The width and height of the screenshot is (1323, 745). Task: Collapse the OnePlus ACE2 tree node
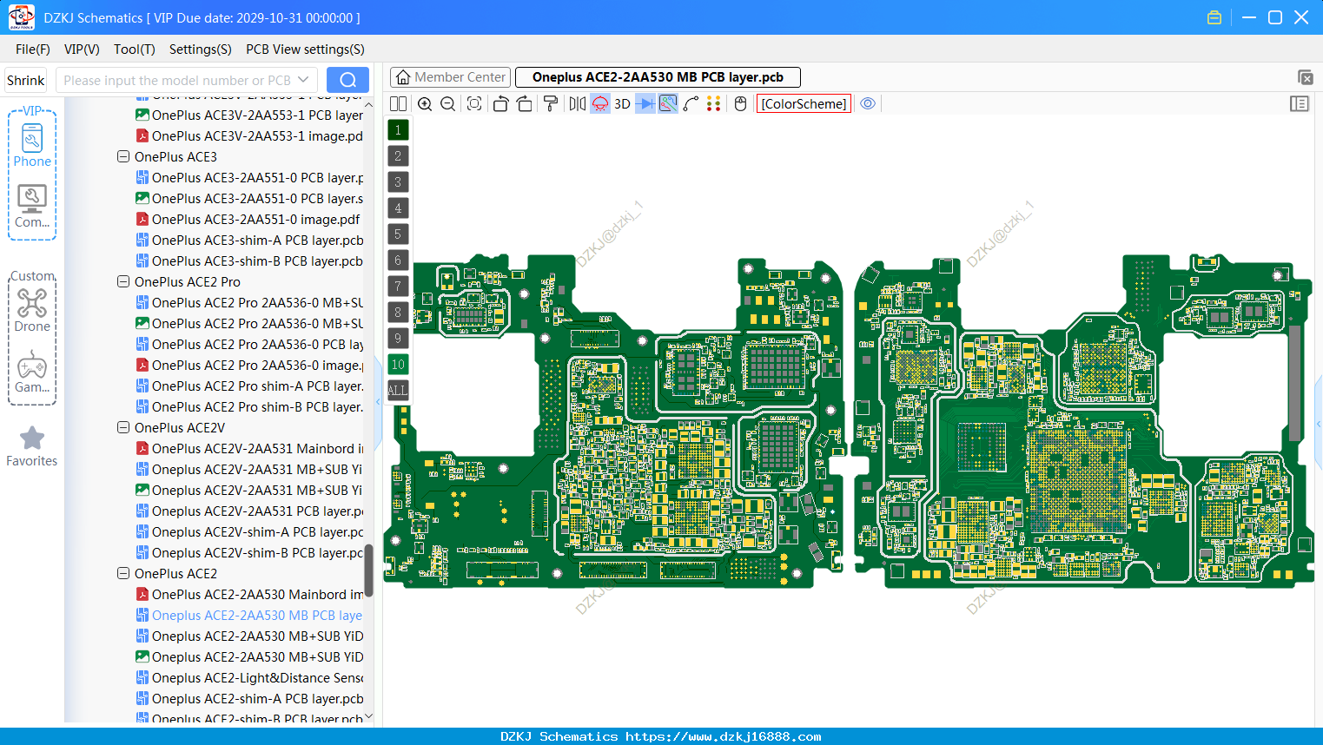123,574
